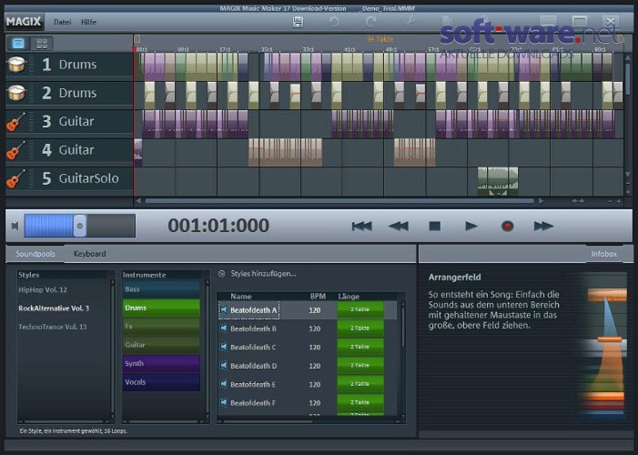The width and height of the screenshot is (638, 455).
Task: Click the save project floppy disk icon
Action: point(298,22)
